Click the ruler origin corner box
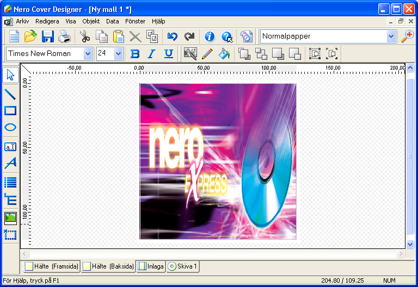This screenshot has width=418, height=287. click(26, 69)
